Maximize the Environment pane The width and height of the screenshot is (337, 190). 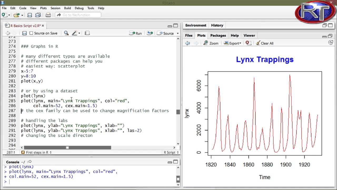331,25
